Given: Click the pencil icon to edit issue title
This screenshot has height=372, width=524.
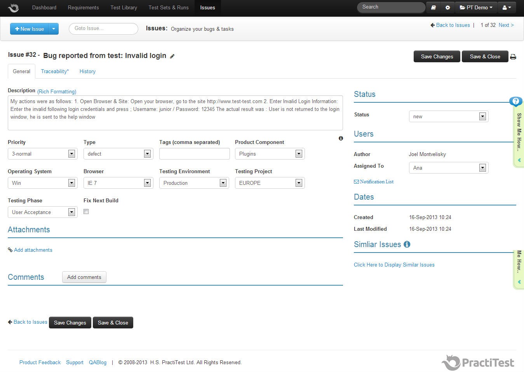Looking at the screenshot, I should [172, 56].
